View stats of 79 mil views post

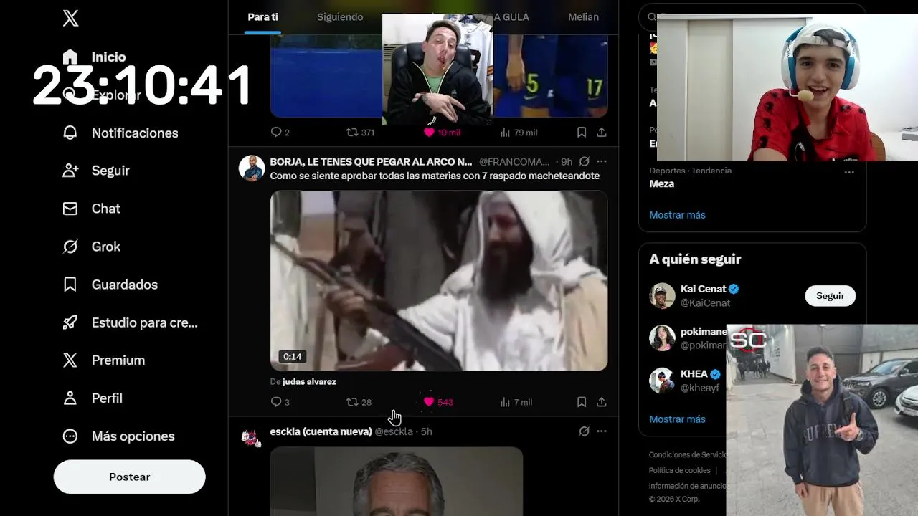point(519,133)
